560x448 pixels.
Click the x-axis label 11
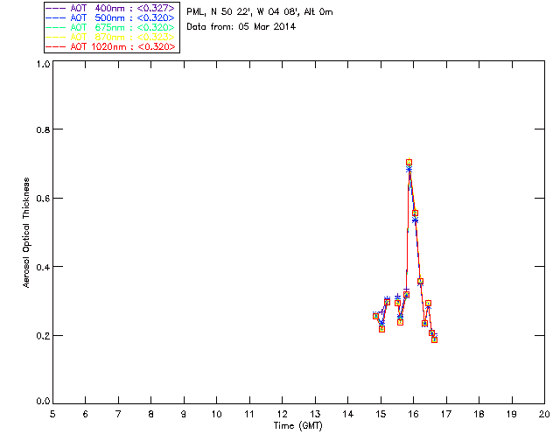click(x=249, y=414)
